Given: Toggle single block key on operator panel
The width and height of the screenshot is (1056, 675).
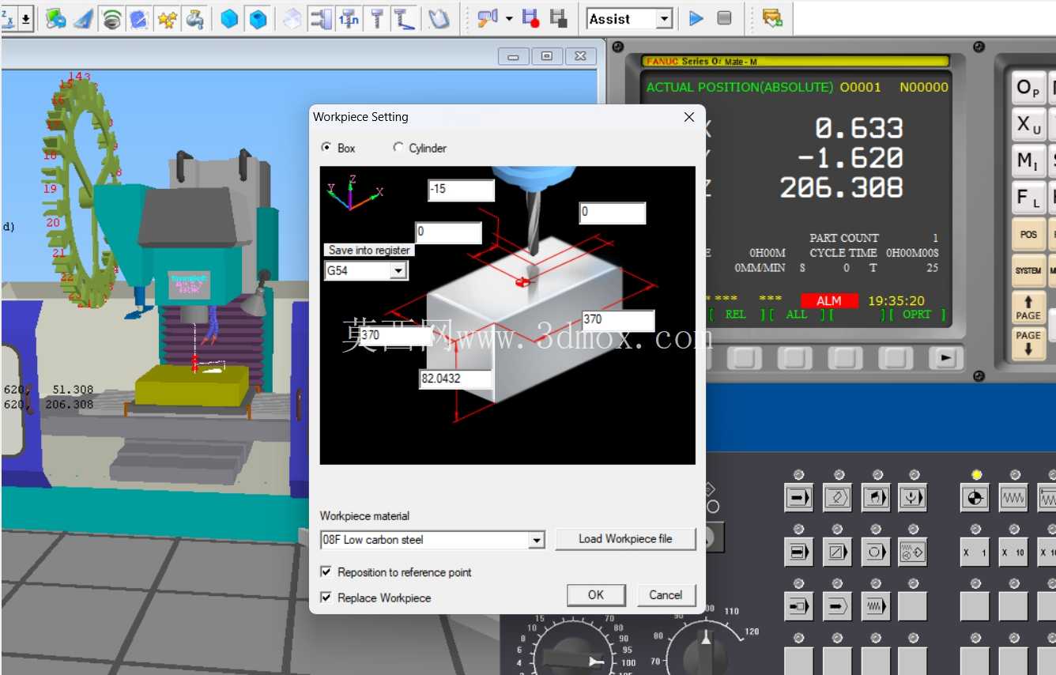Looking at the screenshot, I should [799, 552].
